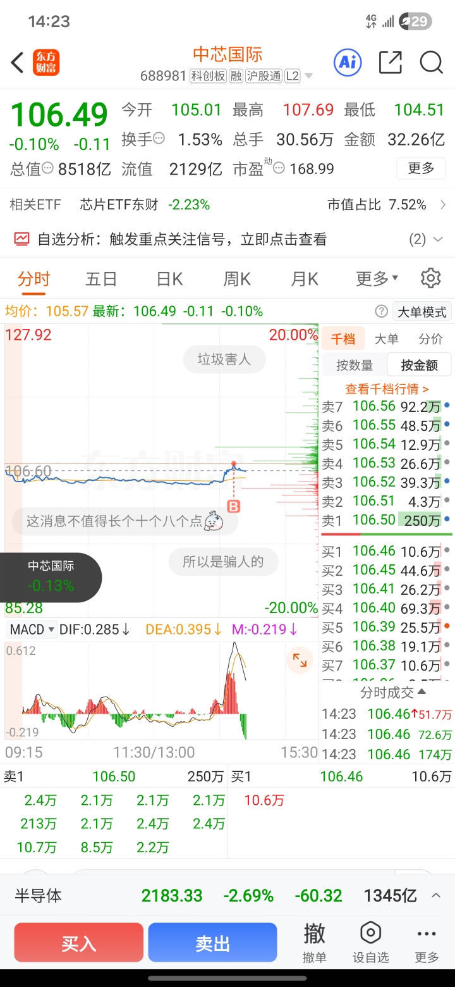The height and width of the screenshot is (987, 455).
Task: Tap the back arrow icon
Action: [18, 63]
